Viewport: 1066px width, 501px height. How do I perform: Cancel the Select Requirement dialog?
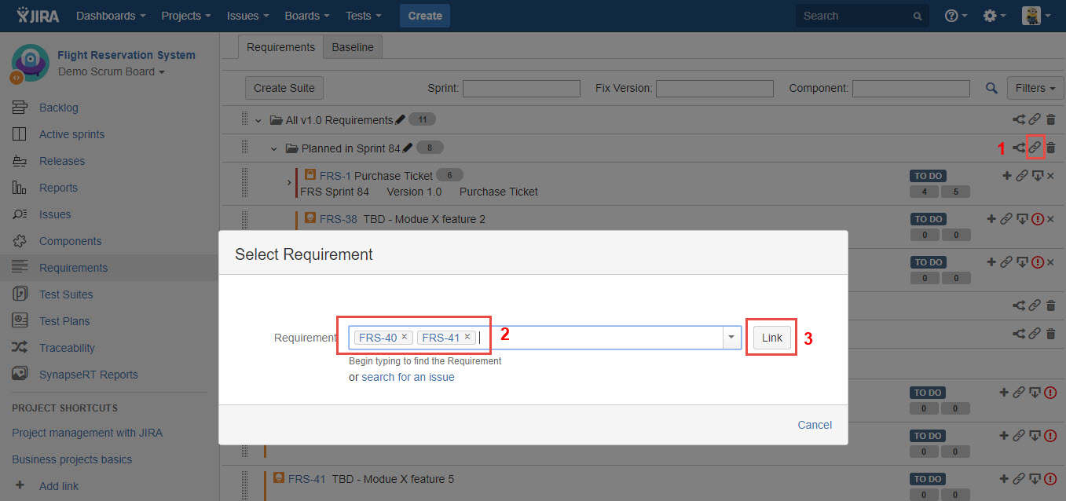(815, 425)
